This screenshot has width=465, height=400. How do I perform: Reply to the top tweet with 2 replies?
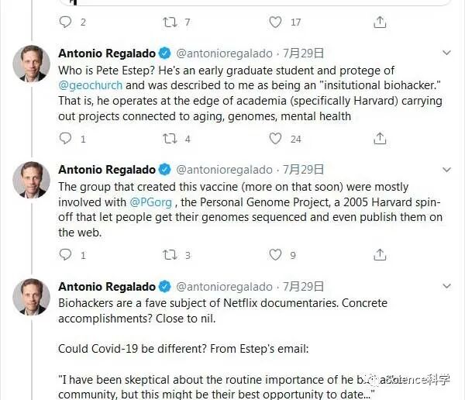[x=67, y=22]
